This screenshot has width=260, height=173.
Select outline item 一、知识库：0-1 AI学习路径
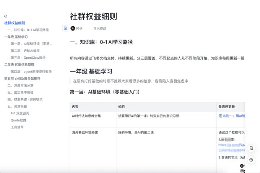pos(28,30)
